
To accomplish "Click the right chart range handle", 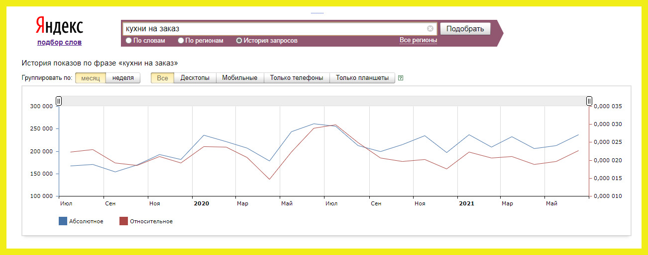I will 589,101.
